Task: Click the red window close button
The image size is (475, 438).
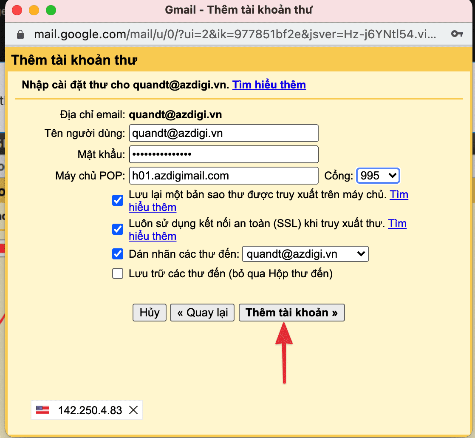Action: (17, 10)
